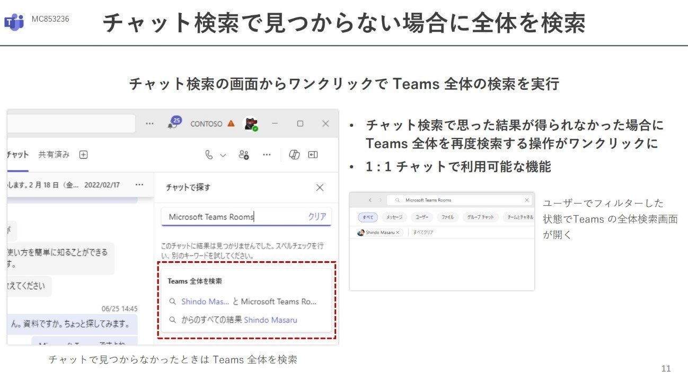Viewport: 688px width, 385px height.
Task: Click the クリア link in the chat search box
Action: pyautogui.click(x=317, y=216)
